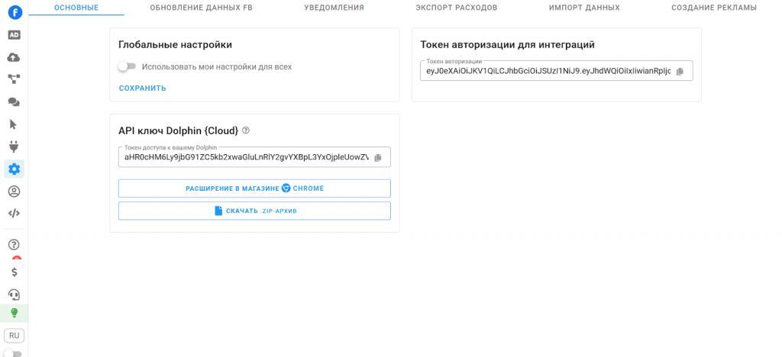782x357 pixels.
Task: Click the code brackets sidebar icon
Action: point(14,214)
